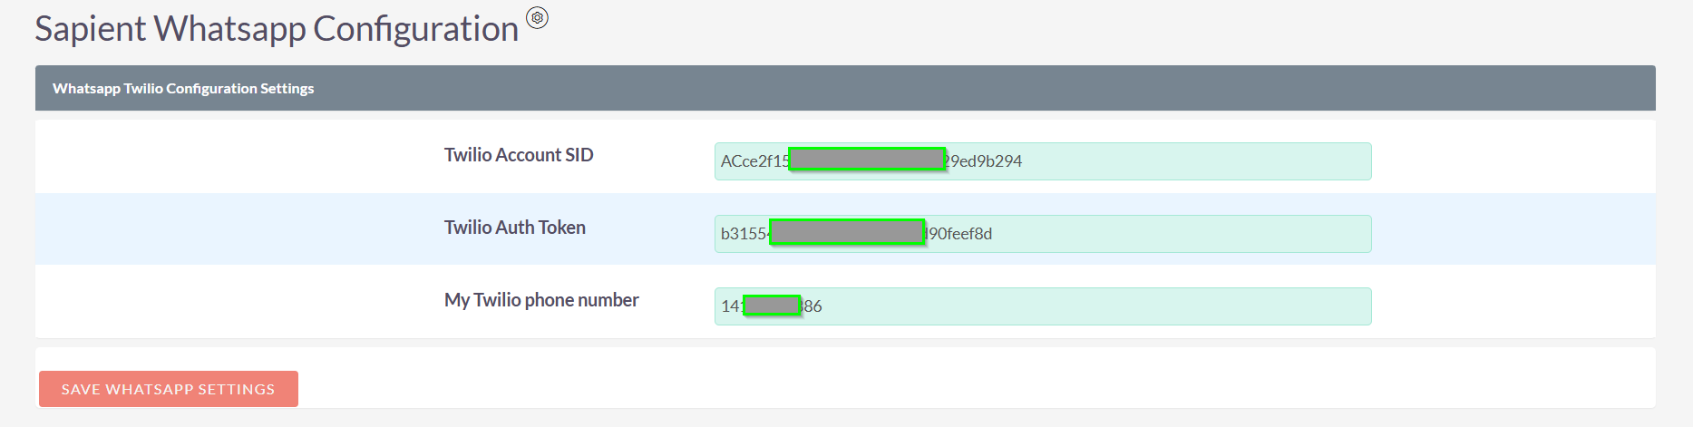Viewport: 1693px width, 427px height.
Task: Click the '90feef8d' ending text of the Auth Token
Action: click(x=959, y=234)
